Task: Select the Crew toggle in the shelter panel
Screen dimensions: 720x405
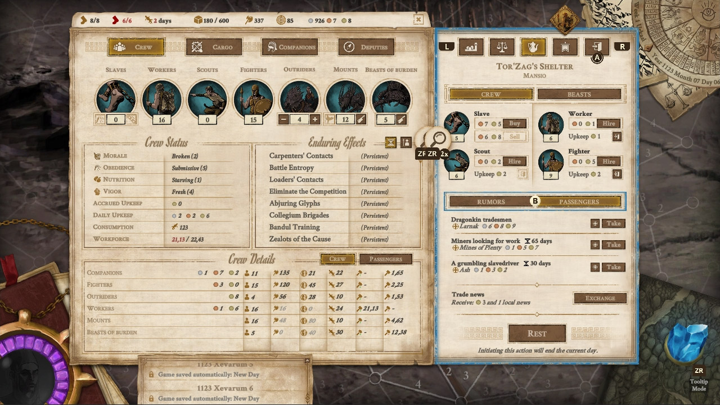Action: [x=490, y=93]
